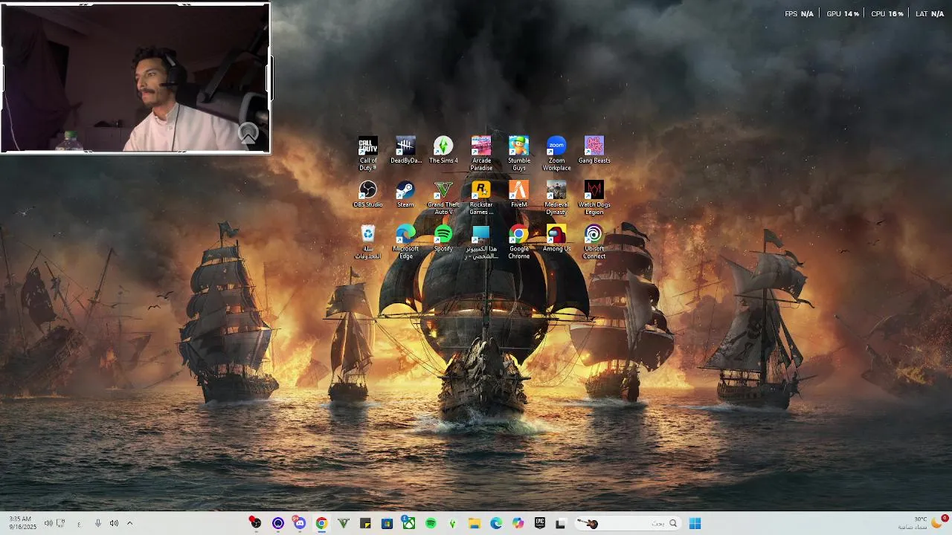Screen dimensions: 952x535
Task: Select the This PC desktop shortcut
Action: click(481, 242)
